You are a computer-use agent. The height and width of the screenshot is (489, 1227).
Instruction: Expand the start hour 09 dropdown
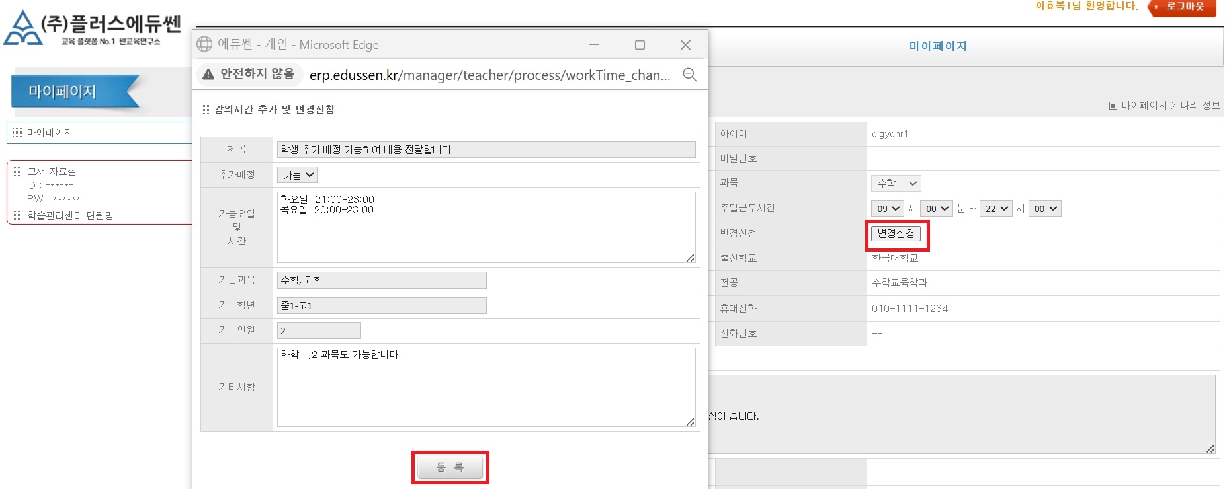[888, 209]
